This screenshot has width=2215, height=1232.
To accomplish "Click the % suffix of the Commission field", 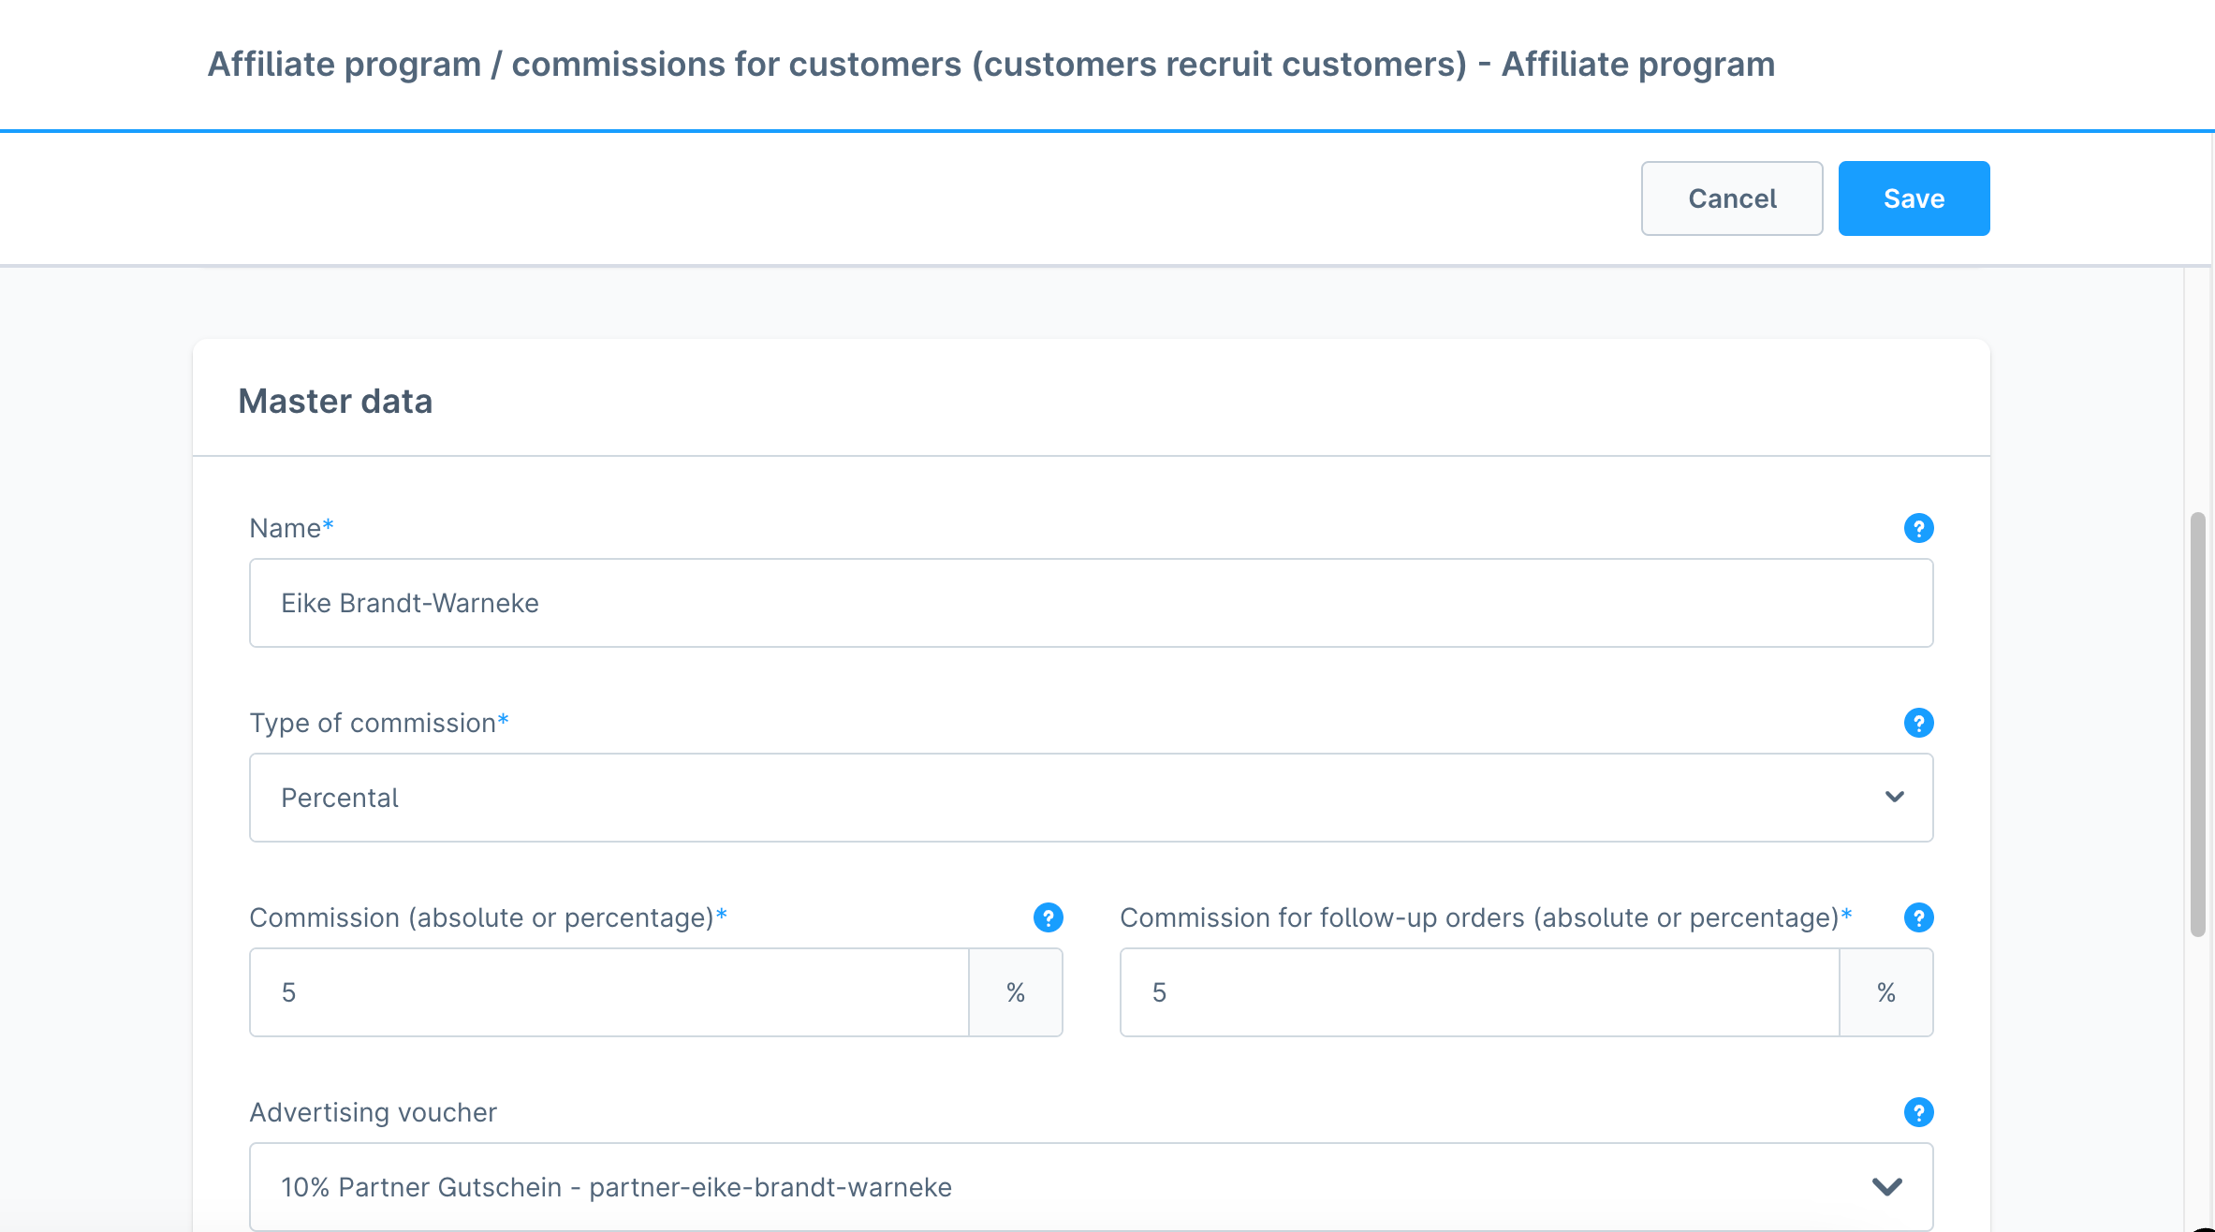I will tap(1016, 992).
